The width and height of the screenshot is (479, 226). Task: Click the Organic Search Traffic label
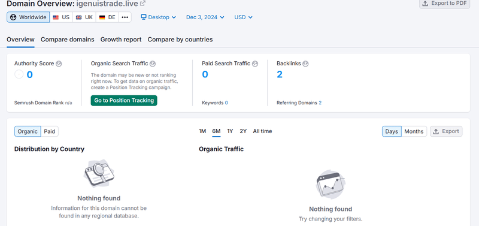(x=119, y=64)
